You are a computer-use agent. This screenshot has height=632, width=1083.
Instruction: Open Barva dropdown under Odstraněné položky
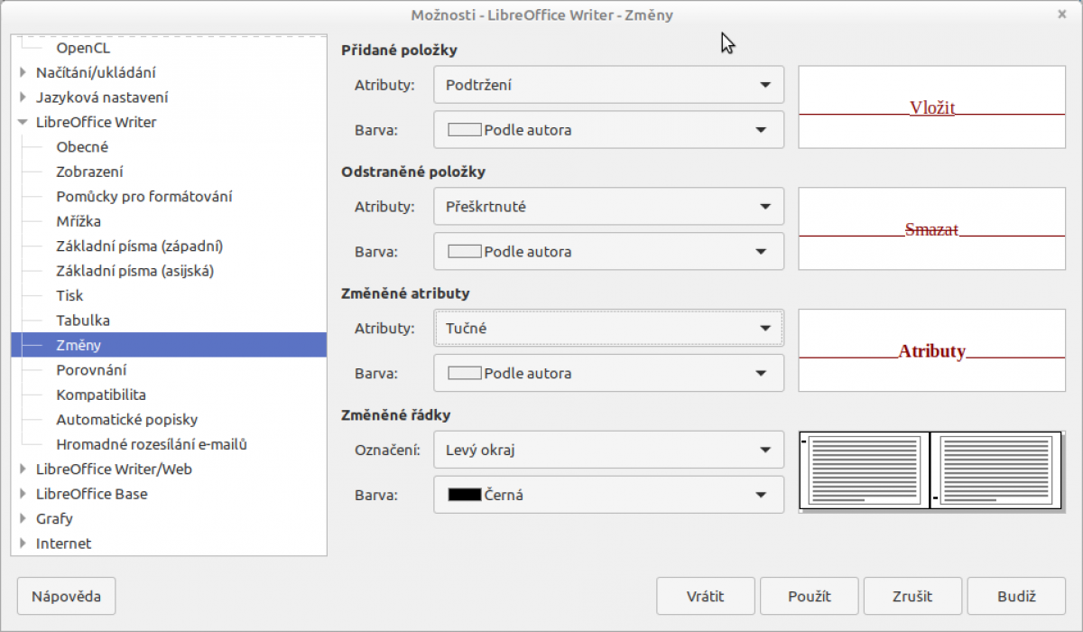609,252
